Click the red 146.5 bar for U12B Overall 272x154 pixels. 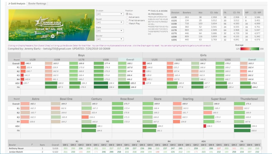tap(23, 63)
